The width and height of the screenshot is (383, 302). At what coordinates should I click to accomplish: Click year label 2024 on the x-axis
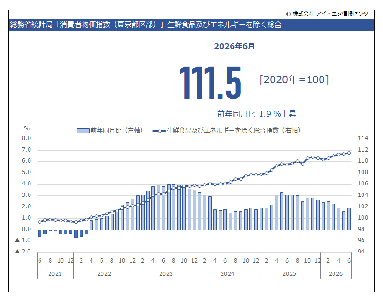coord(227,274)
